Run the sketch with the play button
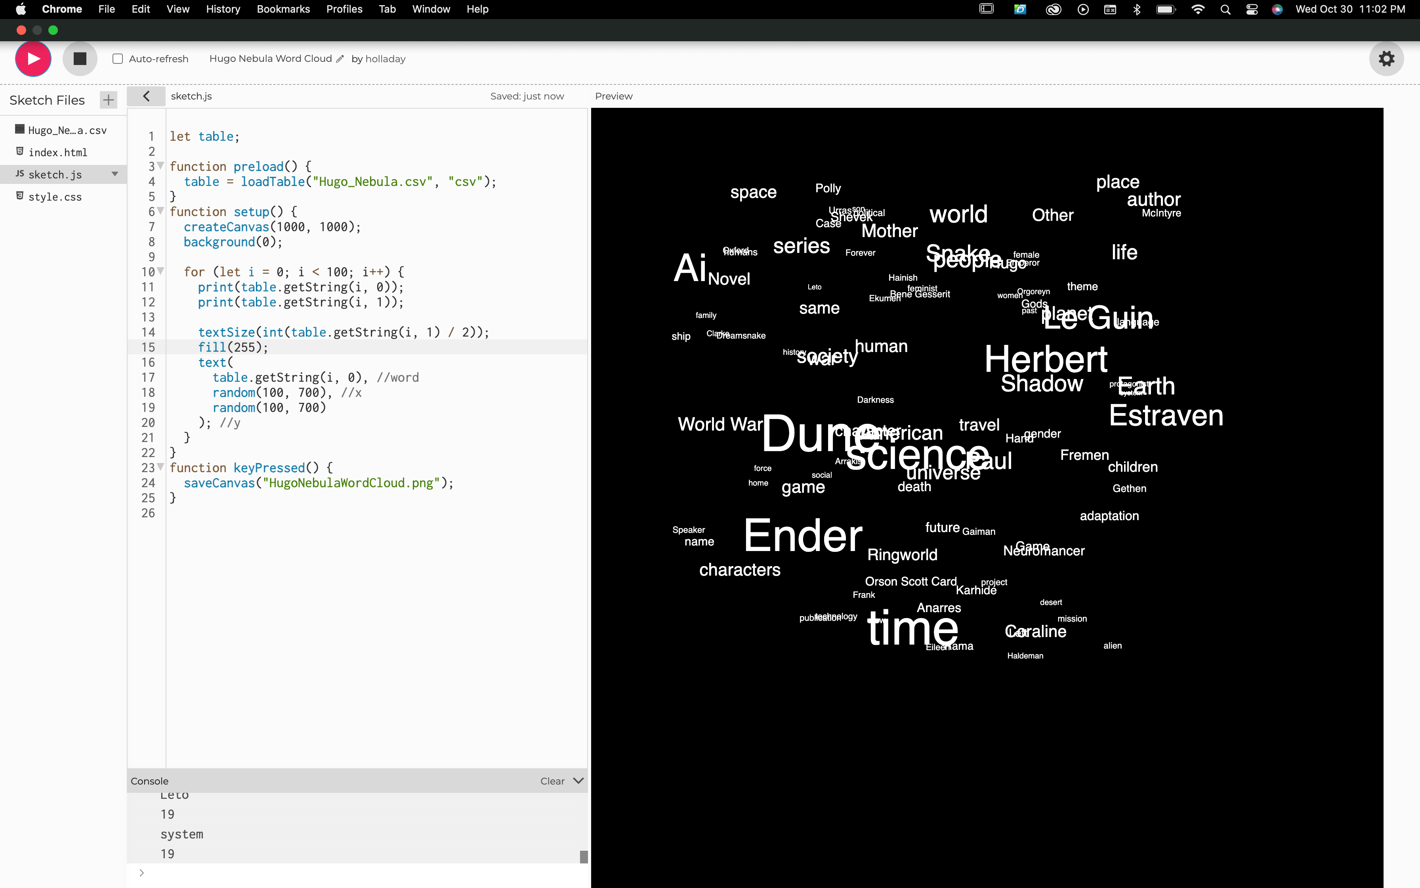The width and height of the screenshot is (1420, 888). click(x=33, y=59)
